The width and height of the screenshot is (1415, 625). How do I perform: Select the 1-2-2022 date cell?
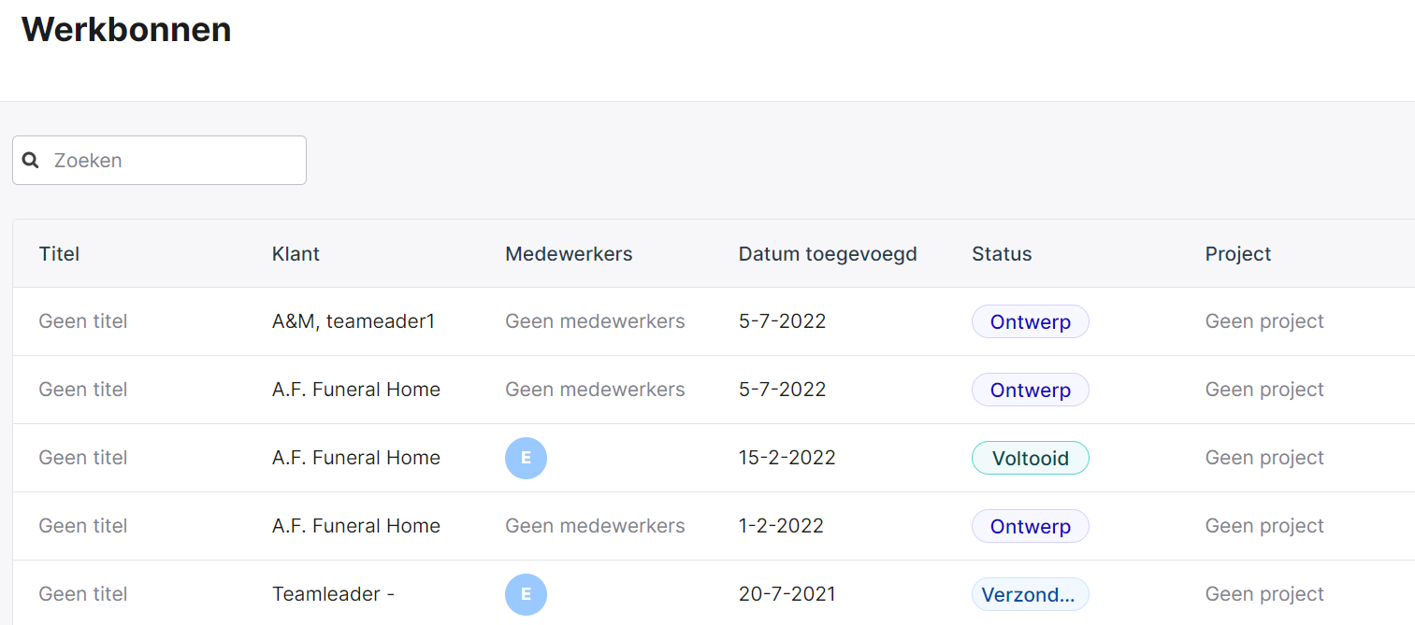click(781, 526)
